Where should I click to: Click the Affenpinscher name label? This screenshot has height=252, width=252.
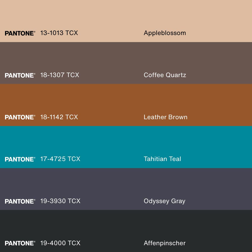165,243
